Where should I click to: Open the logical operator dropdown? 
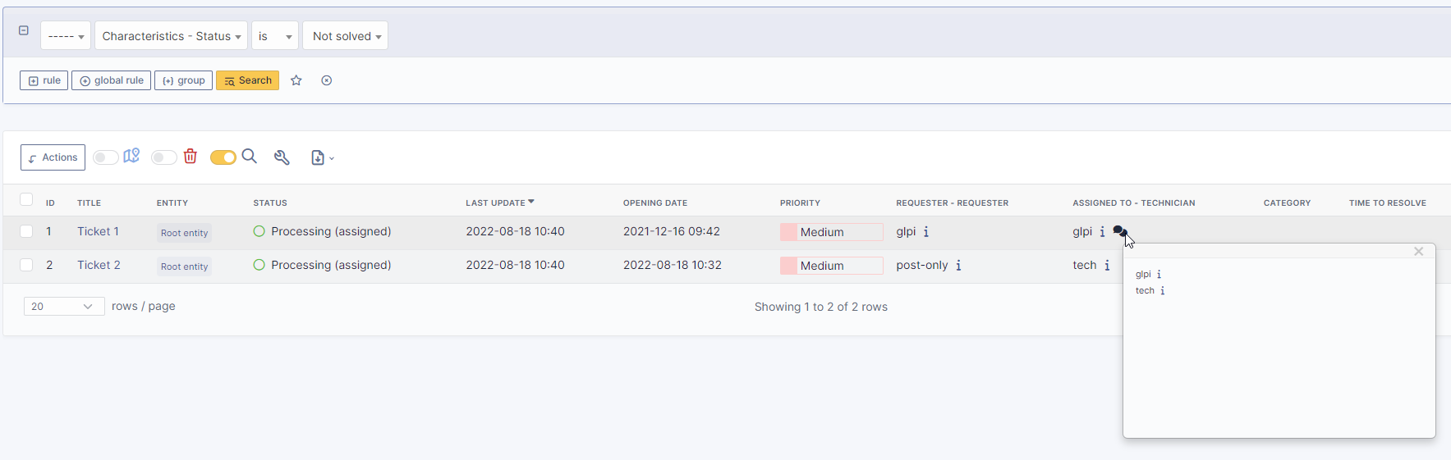point(66,36)
